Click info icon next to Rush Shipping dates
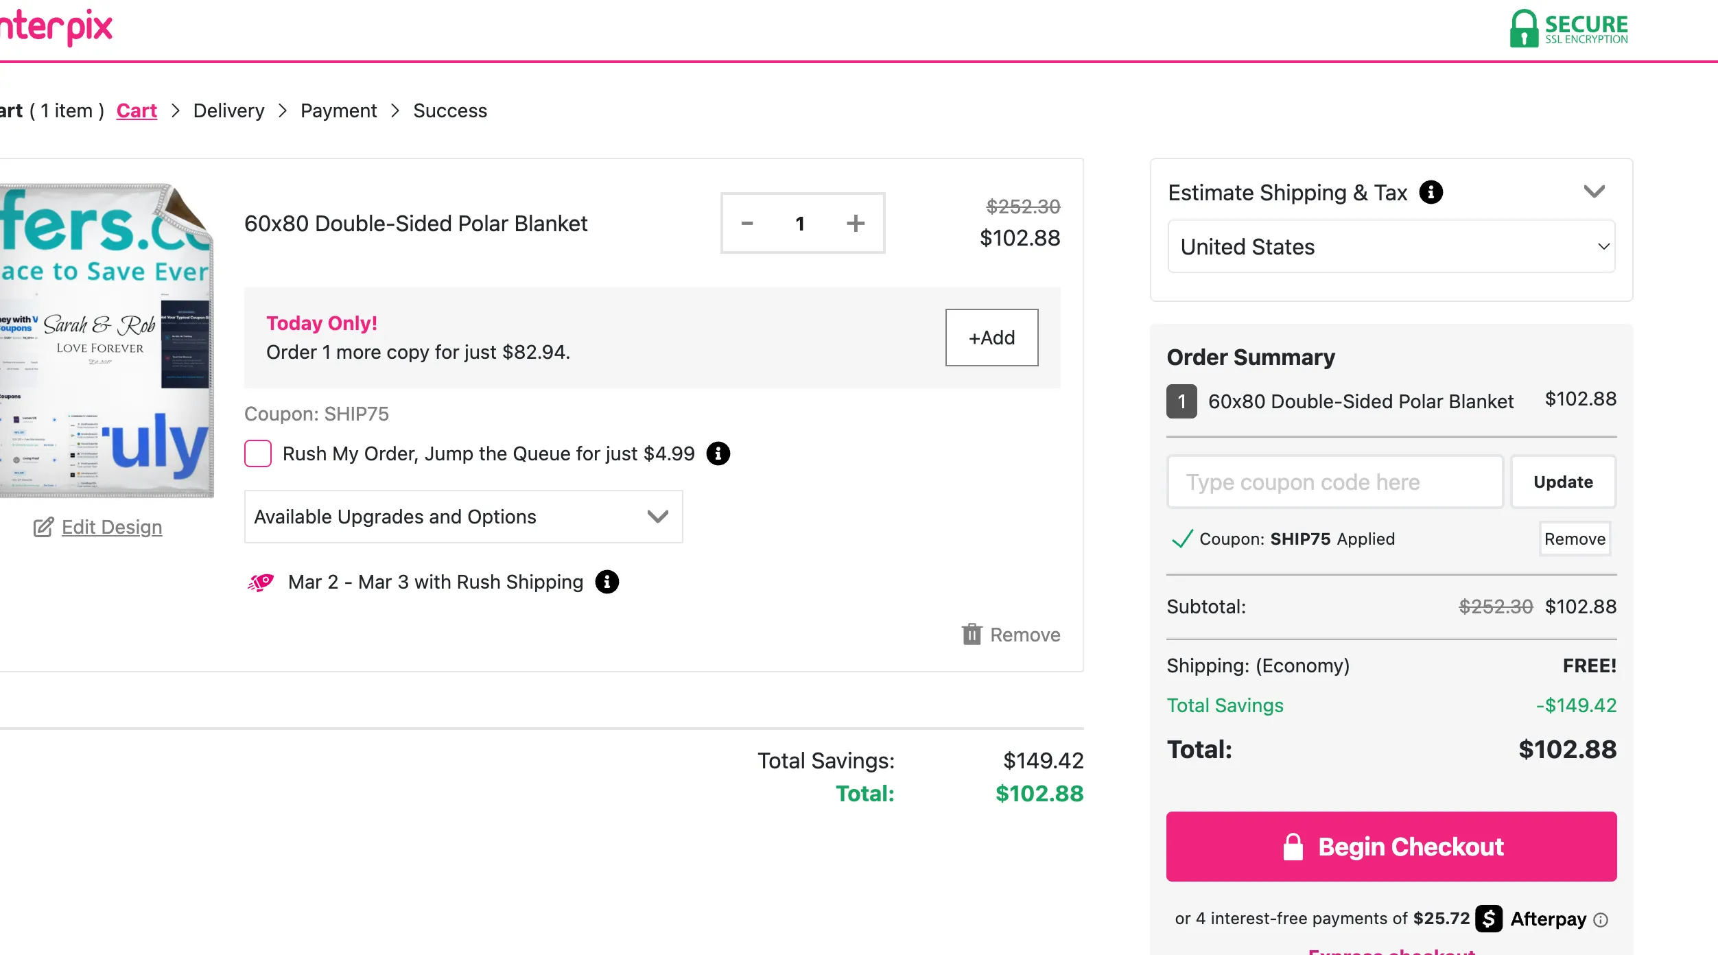This screenshot has width=1718, height=955. [x=607, y=582]
